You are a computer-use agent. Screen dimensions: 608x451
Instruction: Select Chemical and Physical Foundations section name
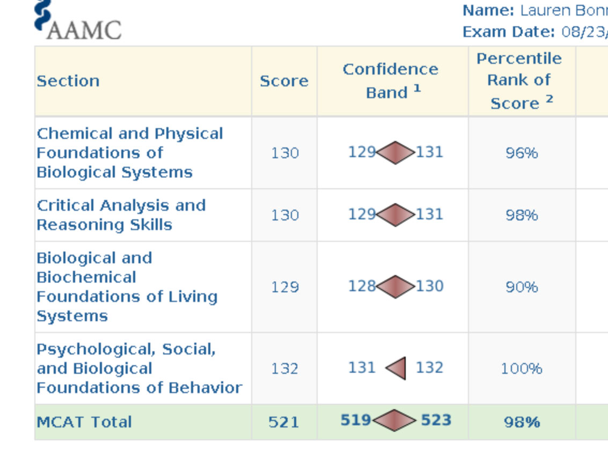[129, 153]
